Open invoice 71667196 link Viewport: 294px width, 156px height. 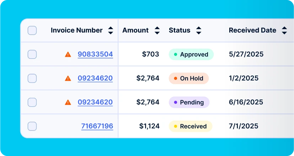tap(97, 126)
